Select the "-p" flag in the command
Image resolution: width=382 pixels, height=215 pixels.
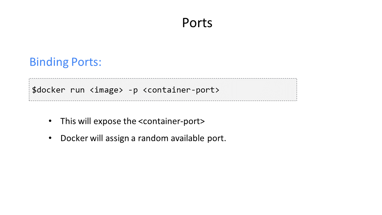point(133,90)
